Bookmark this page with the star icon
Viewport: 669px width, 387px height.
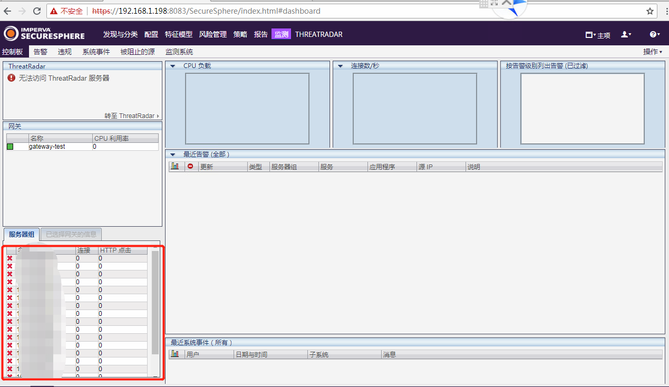pos(650,11)
